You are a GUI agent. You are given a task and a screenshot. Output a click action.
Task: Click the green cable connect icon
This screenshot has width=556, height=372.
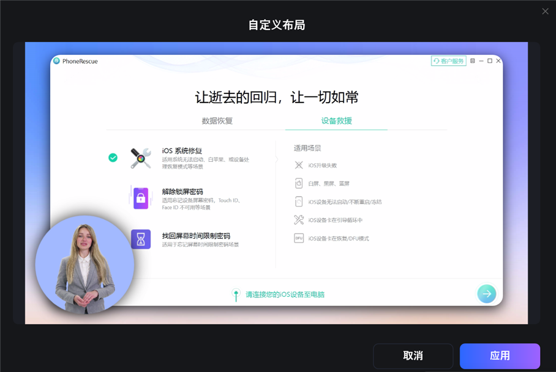coord(236,295)
